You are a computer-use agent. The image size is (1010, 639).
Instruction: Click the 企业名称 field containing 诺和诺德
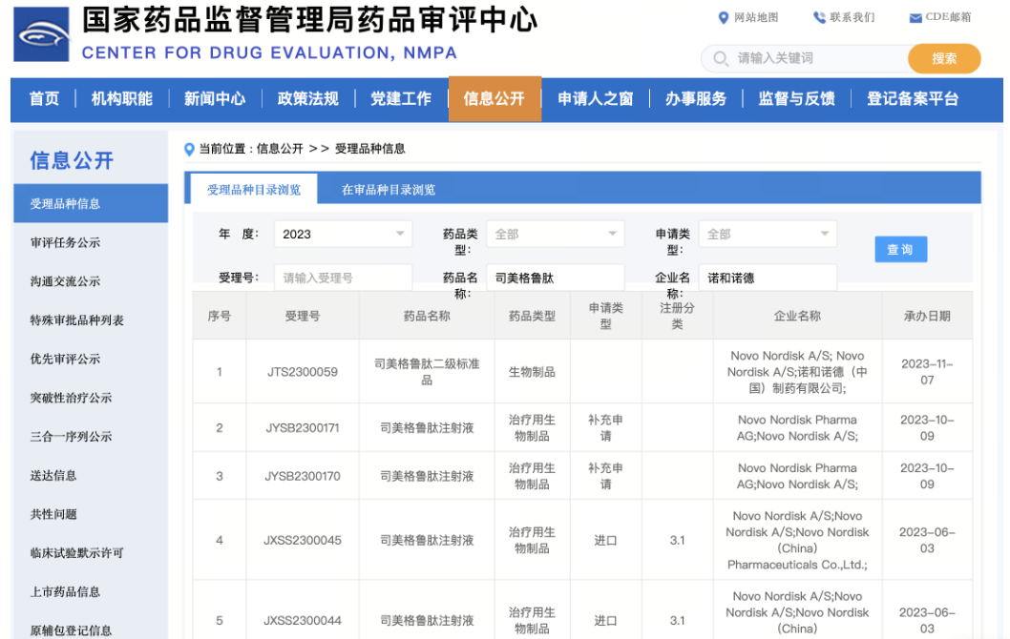(768, 278)
